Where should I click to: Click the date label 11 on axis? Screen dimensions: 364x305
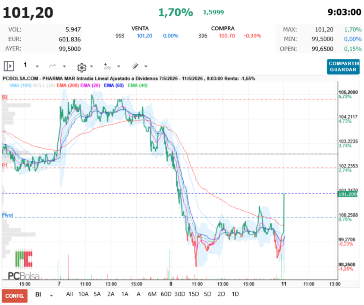(x=284, y=283)
